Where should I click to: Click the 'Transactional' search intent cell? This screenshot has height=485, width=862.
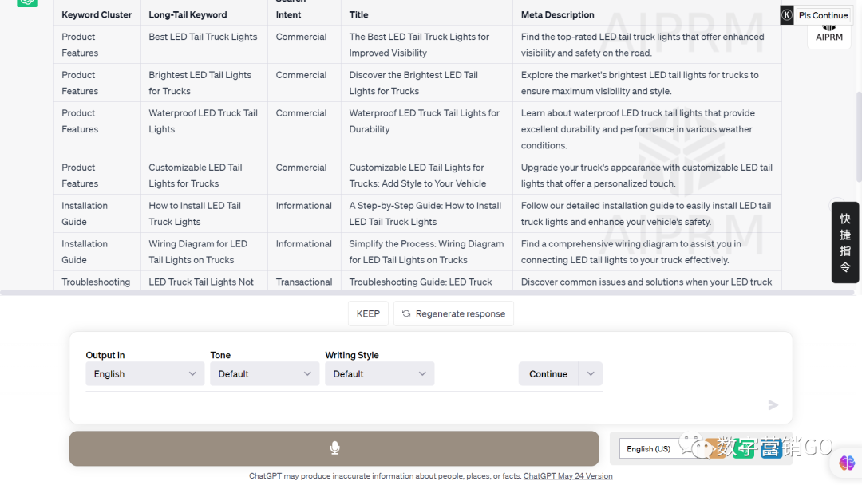point(304,282)
